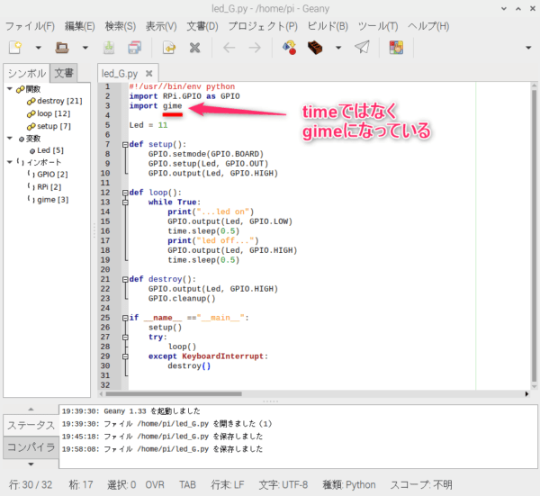Click the Navigate back arrow
Image resolution: width=540 pixels, height=496 pixels.
(x=229, y=48)
